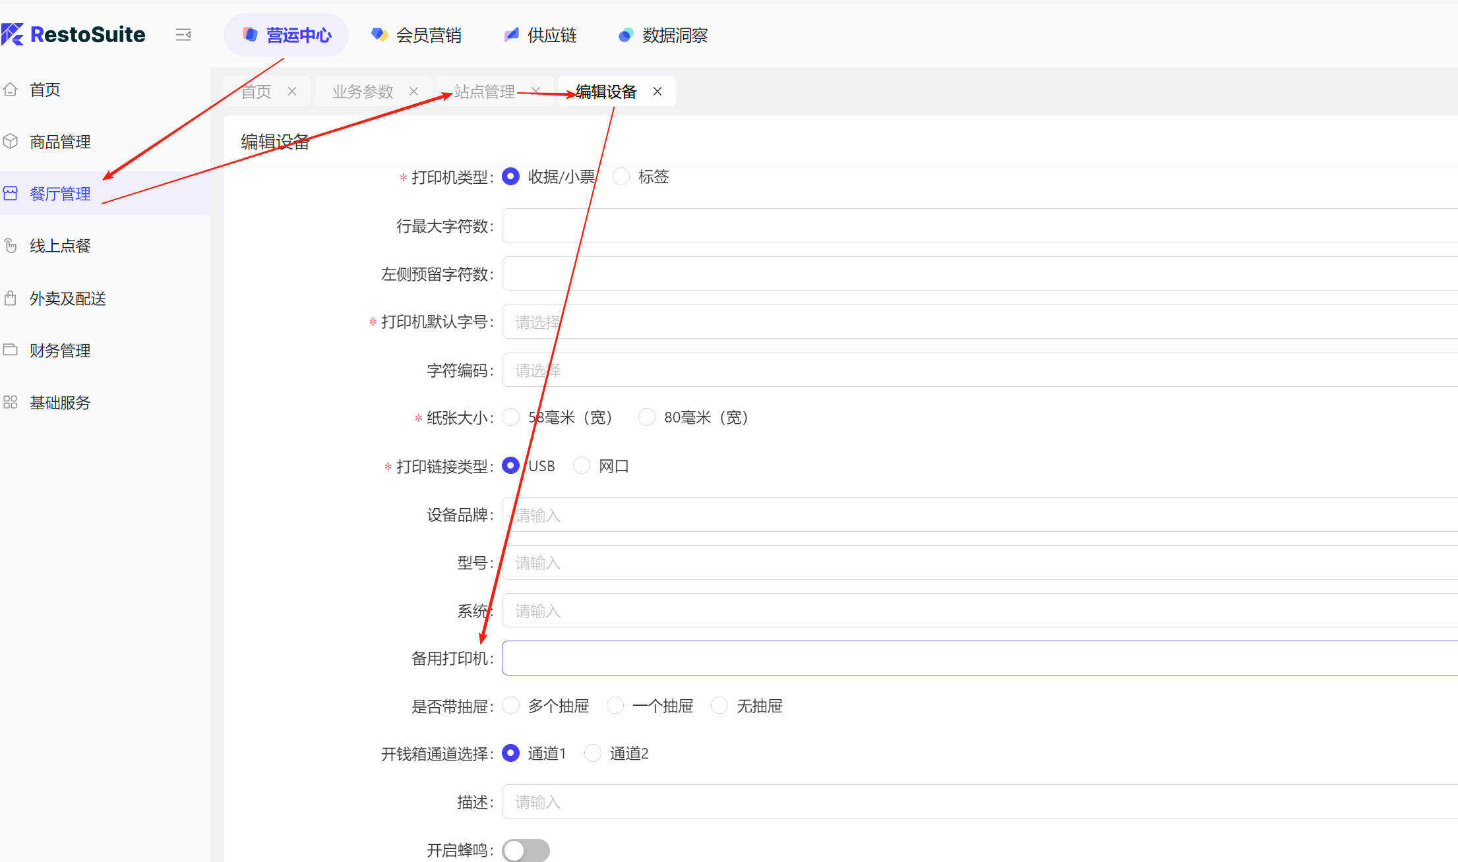Click the 线上点餐 pointer icon
This screenshot has width=1458, height=862.
point(11,246)
